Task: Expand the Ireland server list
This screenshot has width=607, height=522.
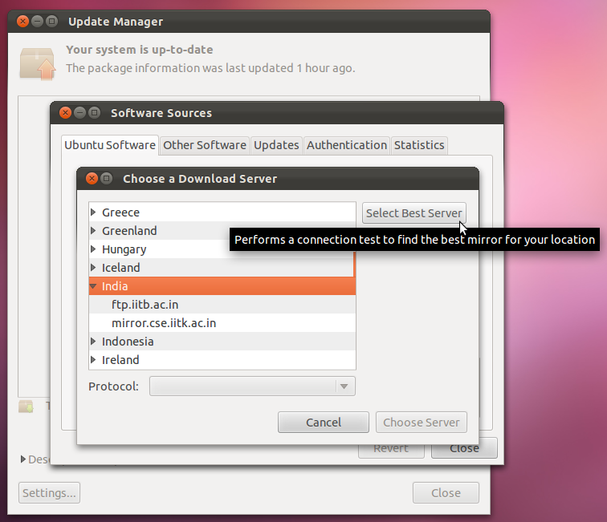Action: (93, 360)
